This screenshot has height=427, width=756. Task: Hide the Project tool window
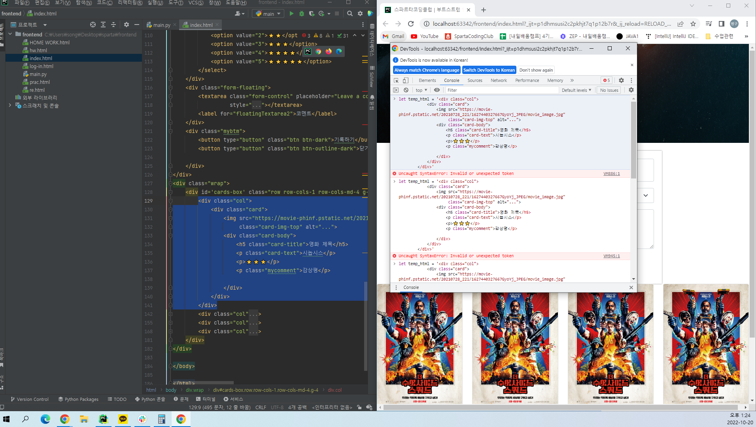click(x=137, y=25)
